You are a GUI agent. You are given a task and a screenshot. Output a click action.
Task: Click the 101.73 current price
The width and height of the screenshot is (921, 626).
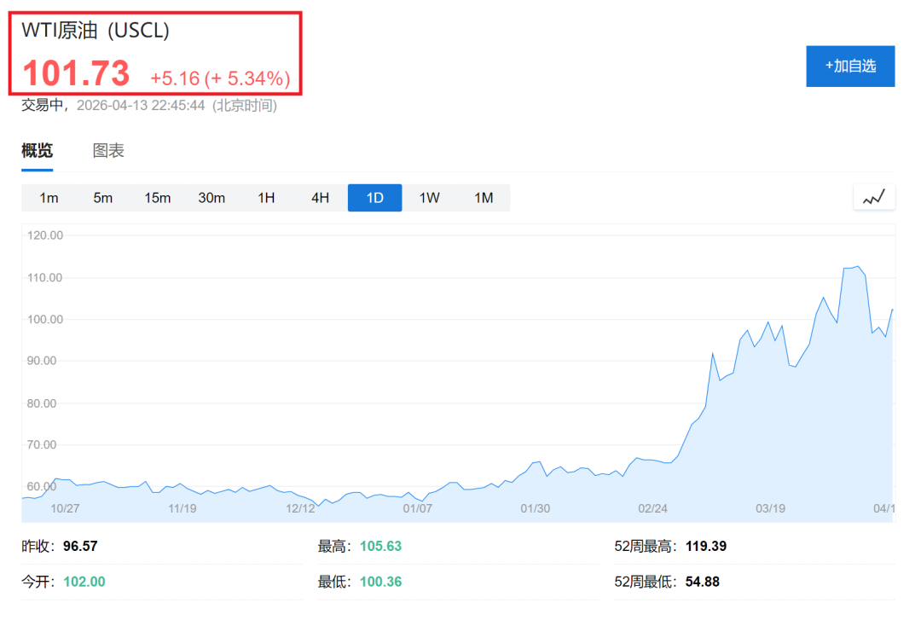[x=76, y=73]
